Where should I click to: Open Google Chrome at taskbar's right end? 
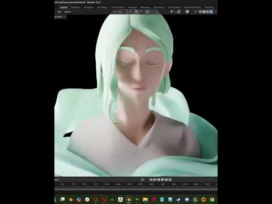[x=212, y=199]
